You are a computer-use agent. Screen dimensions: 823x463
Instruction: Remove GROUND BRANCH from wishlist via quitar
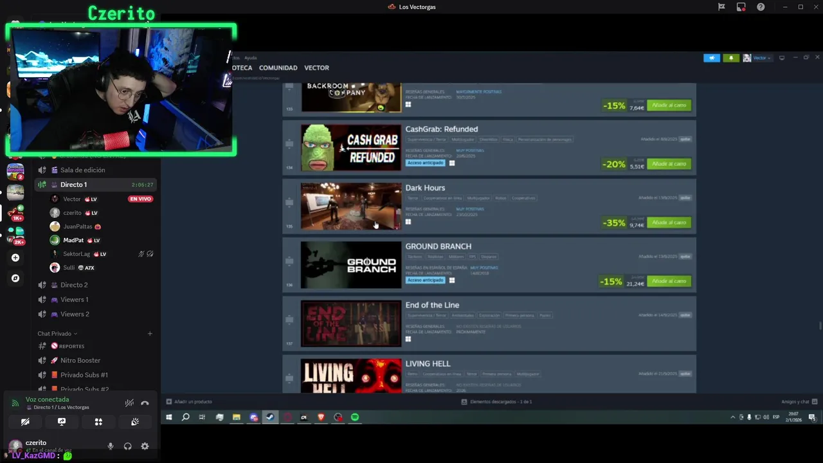click(x=685, y=256)
